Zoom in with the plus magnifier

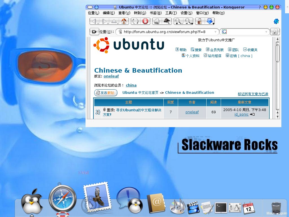[178, 21]
